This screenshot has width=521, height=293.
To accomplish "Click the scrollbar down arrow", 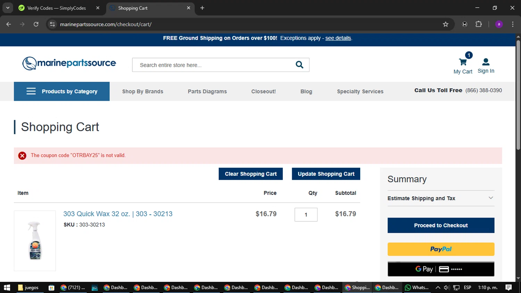I will pyautogui.click(x=518, y=279).
